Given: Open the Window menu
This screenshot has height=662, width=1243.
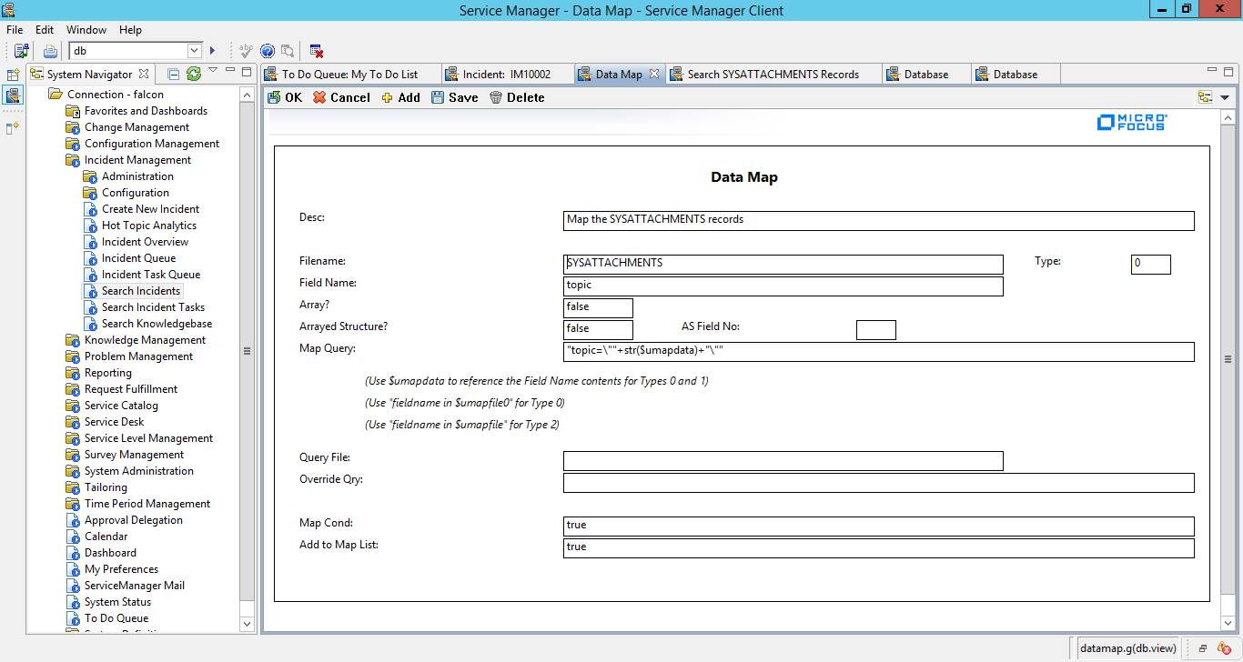Looking at the screenshot, I should pos(86,29).
